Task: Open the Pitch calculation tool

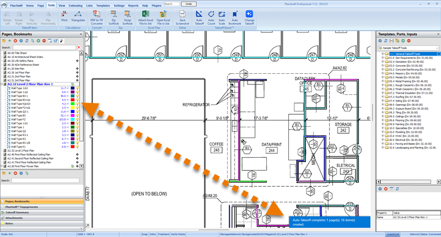Action: [x=64, y=17]
